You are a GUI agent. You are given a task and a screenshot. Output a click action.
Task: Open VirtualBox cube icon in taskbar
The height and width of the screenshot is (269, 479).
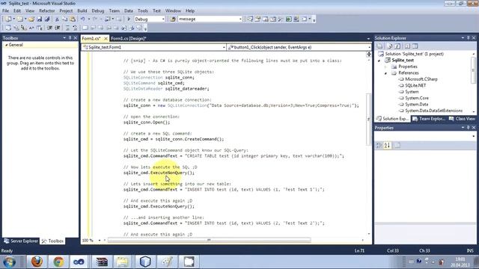point(145,262)
